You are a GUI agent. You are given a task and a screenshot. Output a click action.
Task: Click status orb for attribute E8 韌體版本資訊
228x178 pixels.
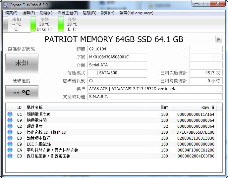click(10, 138)
